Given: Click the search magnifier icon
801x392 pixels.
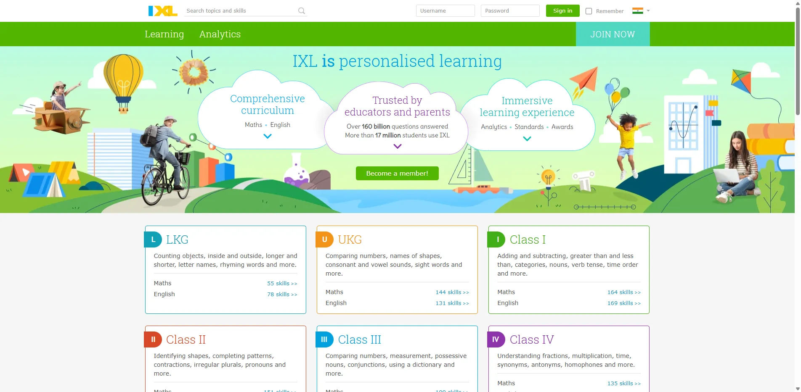Looking at the screenshot, I should pos(301,11).
